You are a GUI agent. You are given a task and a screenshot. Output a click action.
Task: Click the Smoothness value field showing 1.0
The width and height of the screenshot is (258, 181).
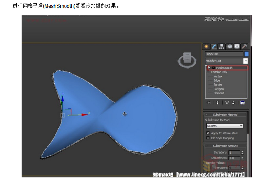pos(235,158)
